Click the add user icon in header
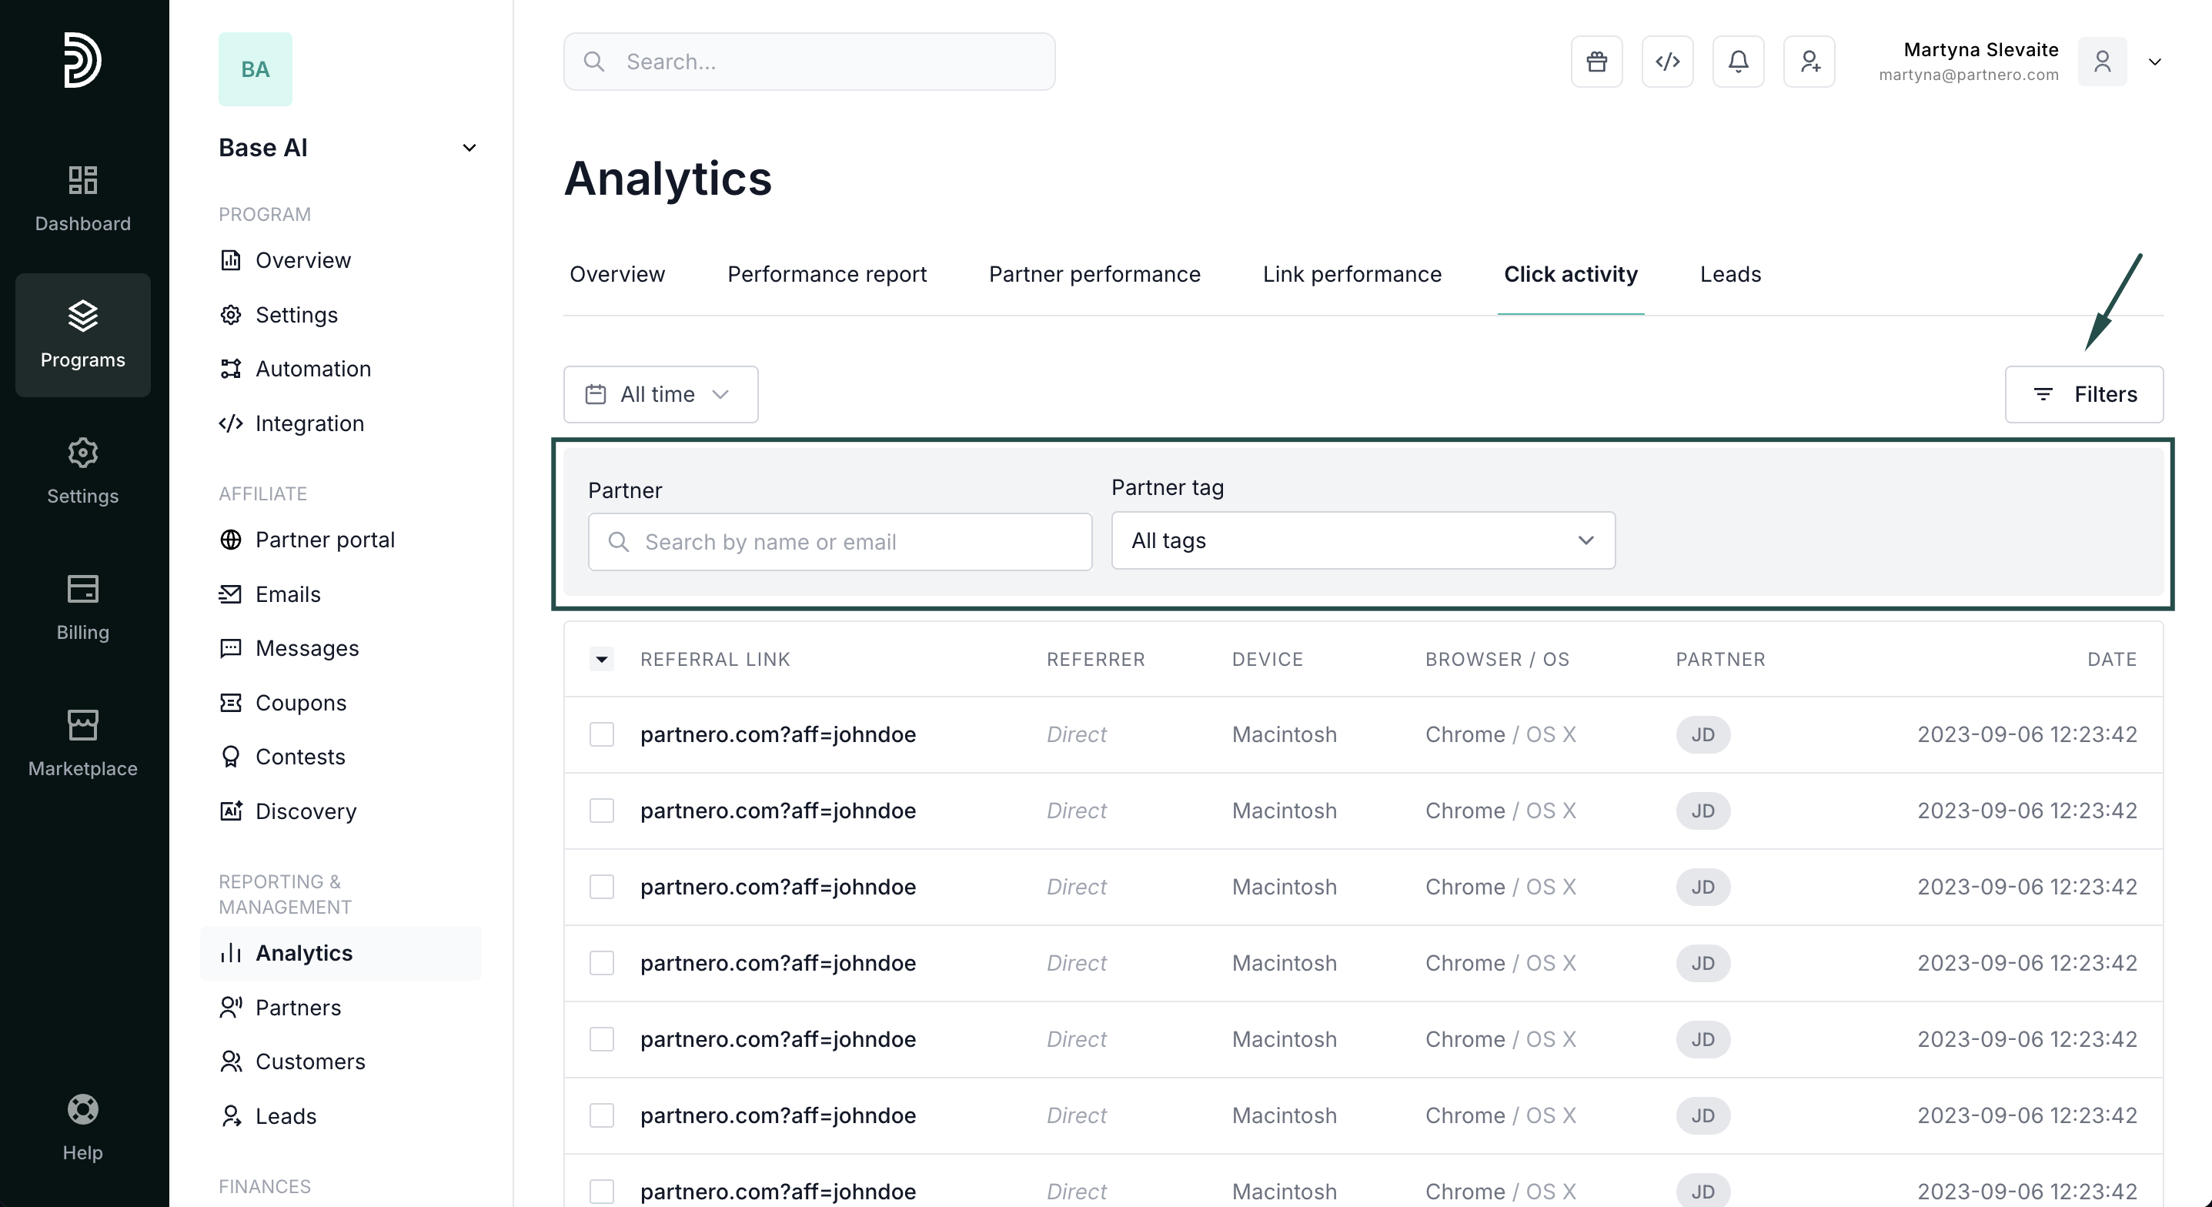Screen dimensions: 2212x1207 pyautogui.click(x=1809, y=62)
